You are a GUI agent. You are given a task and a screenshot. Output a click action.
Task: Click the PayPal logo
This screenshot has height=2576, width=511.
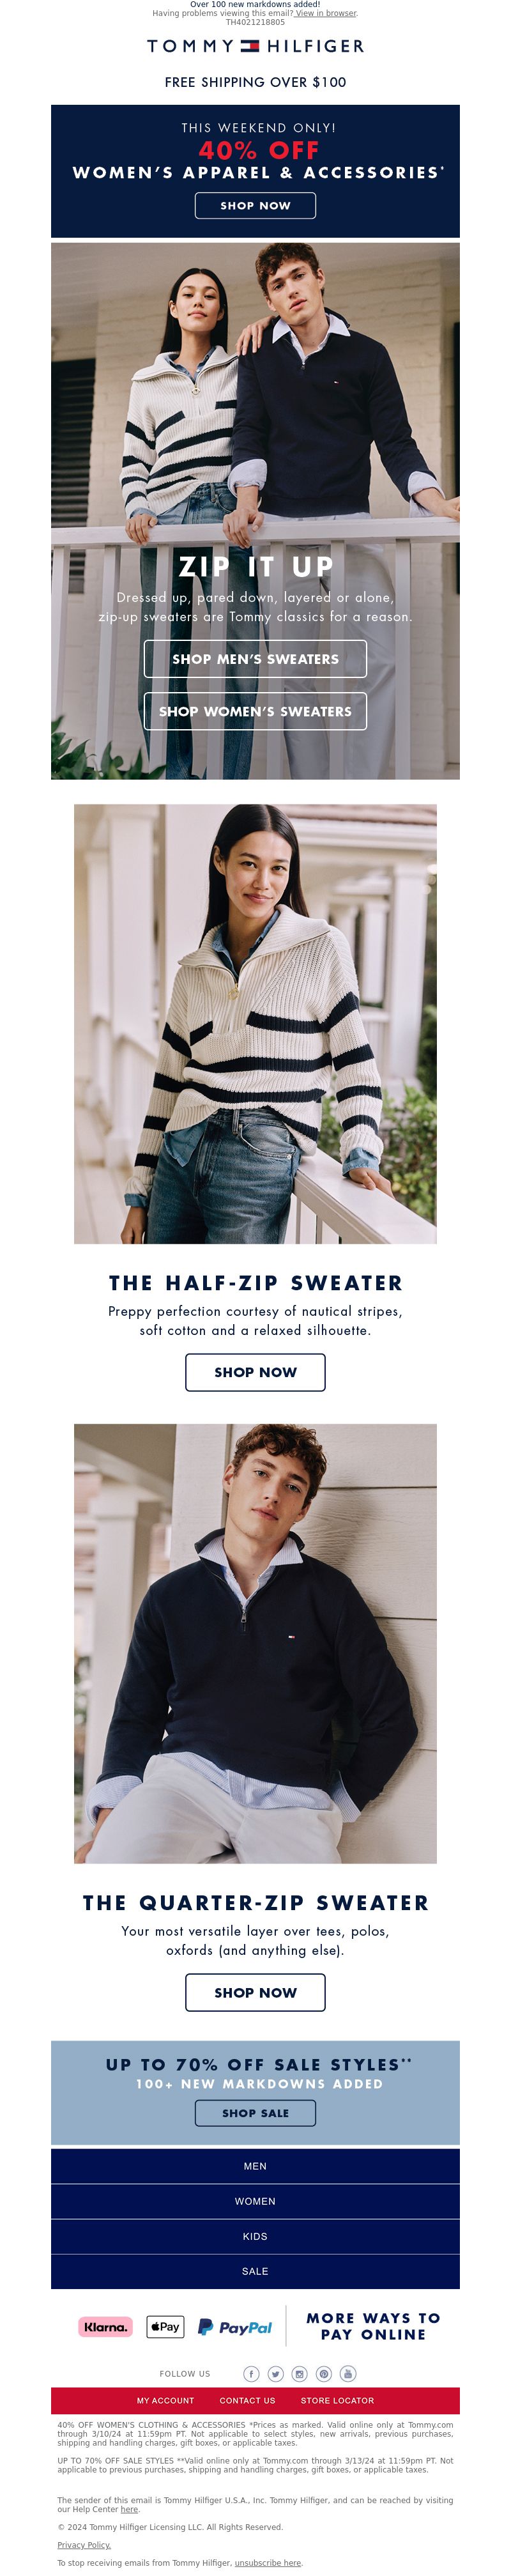235,2327
